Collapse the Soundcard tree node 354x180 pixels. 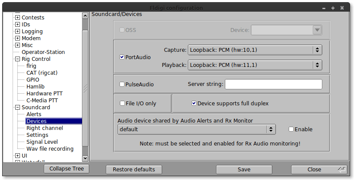(17, 107)
